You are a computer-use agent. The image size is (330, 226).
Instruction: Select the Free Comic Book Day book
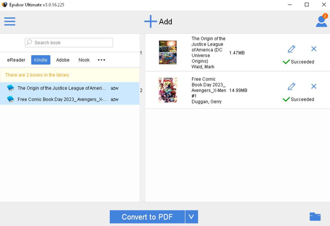point(62,99)
